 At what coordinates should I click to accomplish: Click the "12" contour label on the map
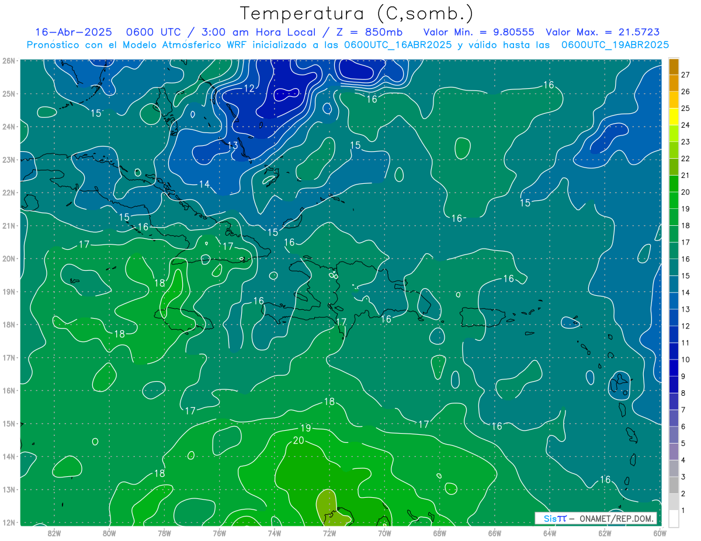[x=249, y=89]
